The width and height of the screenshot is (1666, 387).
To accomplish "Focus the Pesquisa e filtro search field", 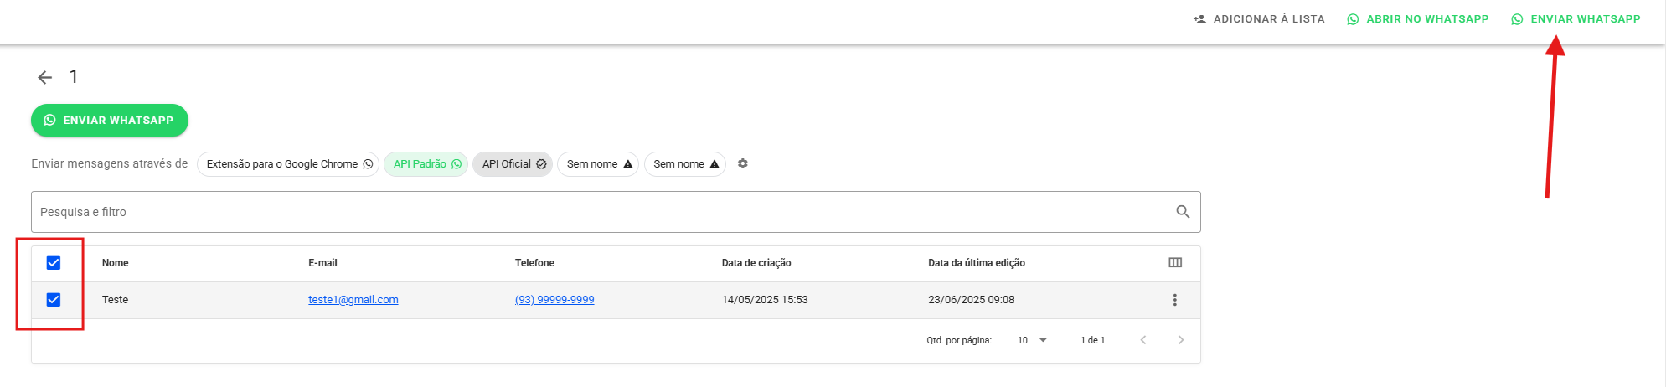I will pyautogui.click(x=586, y=212).
